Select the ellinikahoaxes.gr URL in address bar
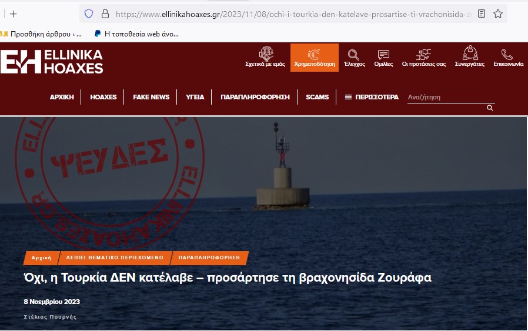The height and width of the screenshot is (331, 528). point(293,14)
